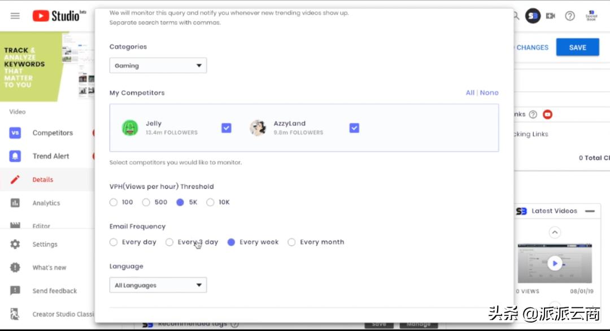Open Creator Studio Classic in sidebar
This screenshot has width=610, height=331.
click(x=63, y=314)
